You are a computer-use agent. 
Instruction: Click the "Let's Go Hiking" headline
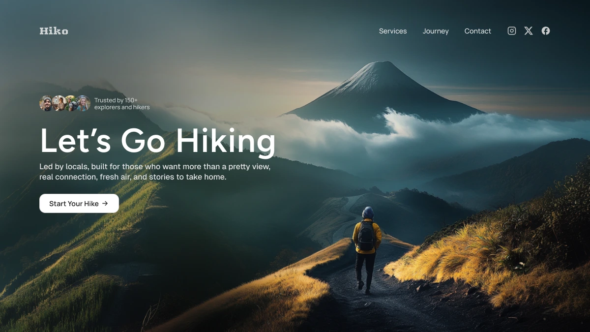pyautogui.click(x=157, y=141)
